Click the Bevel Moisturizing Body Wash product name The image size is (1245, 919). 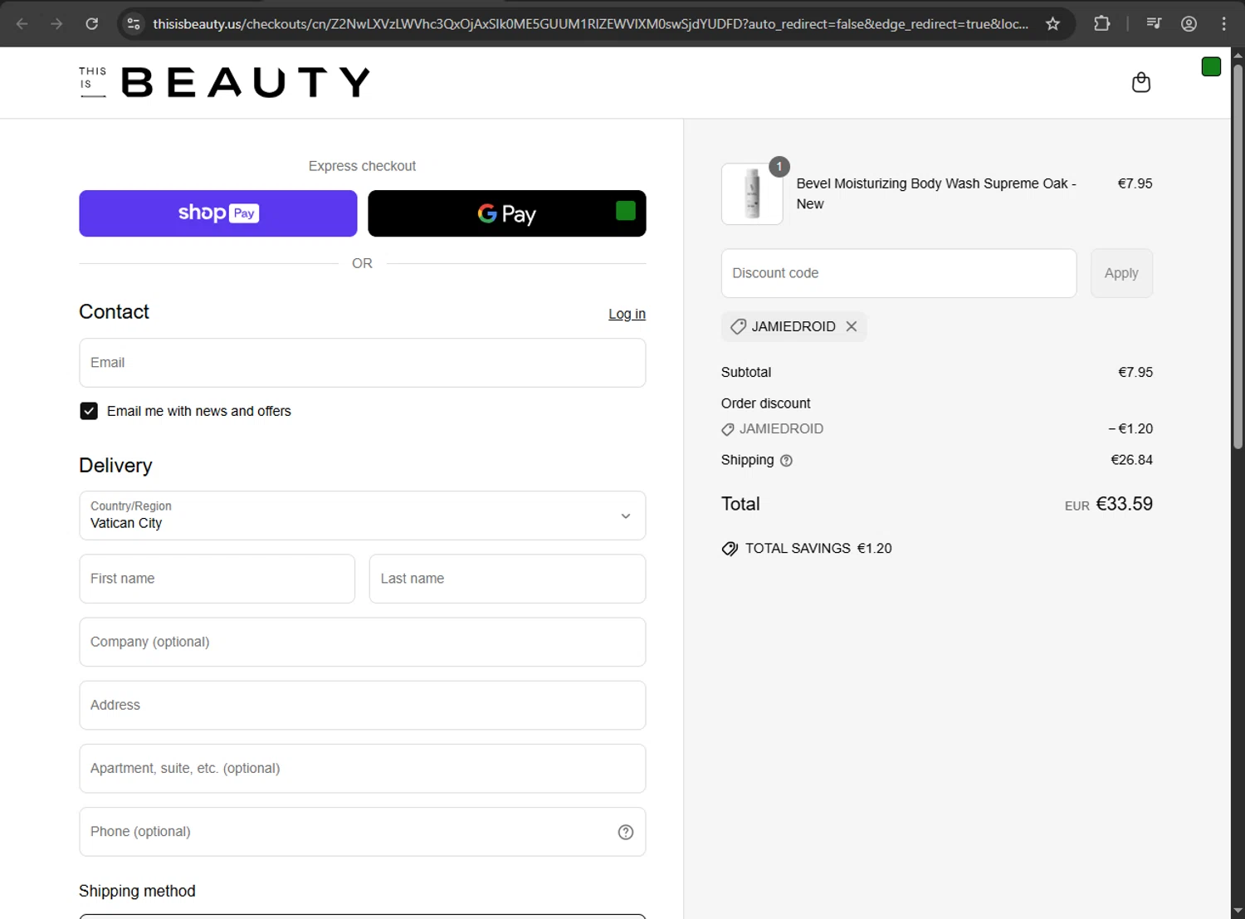tap(936, 193)
